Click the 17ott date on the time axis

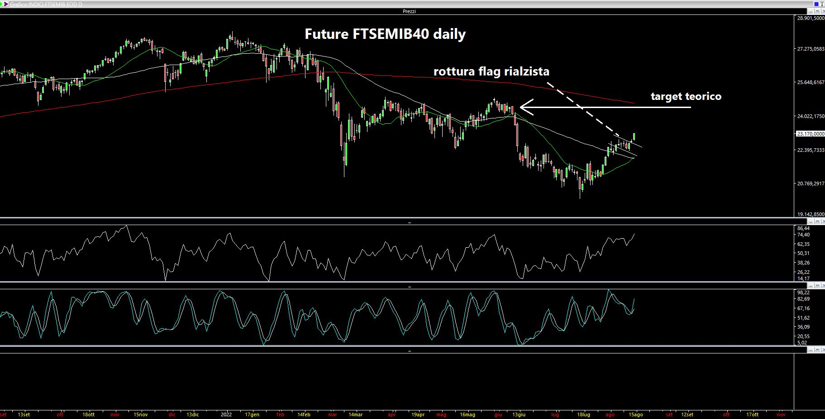coord(752,414)
